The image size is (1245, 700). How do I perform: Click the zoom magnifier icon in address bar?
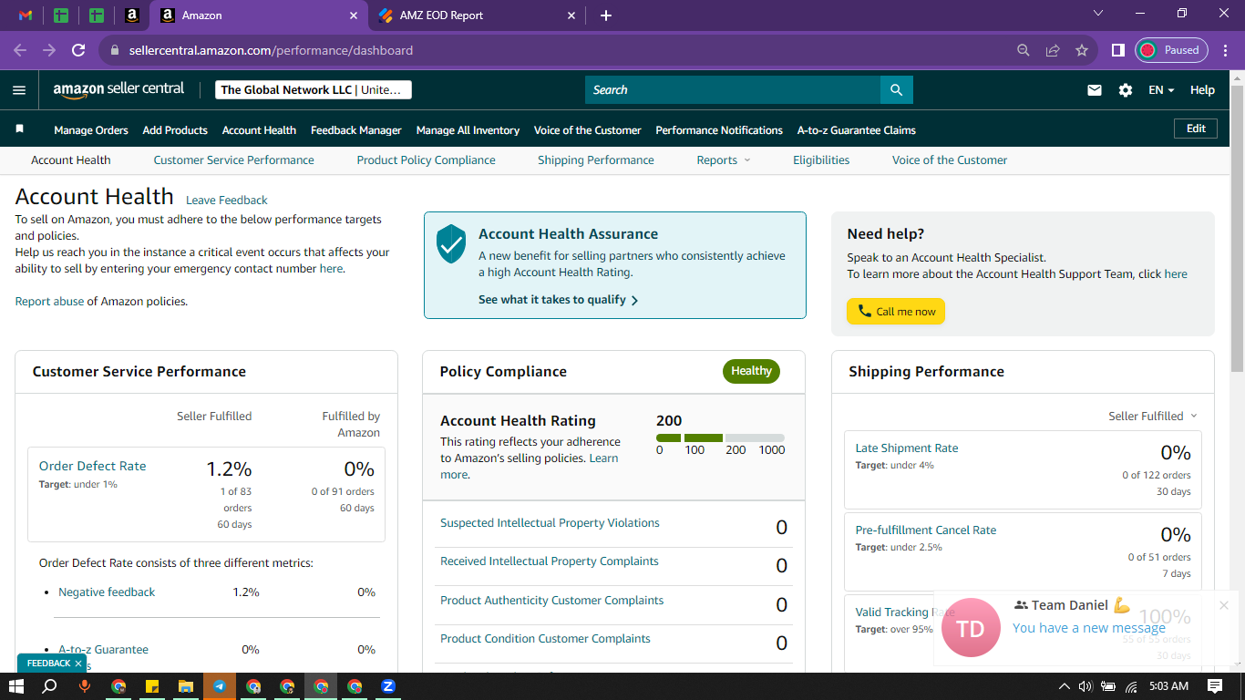(x=1024, y=50)
